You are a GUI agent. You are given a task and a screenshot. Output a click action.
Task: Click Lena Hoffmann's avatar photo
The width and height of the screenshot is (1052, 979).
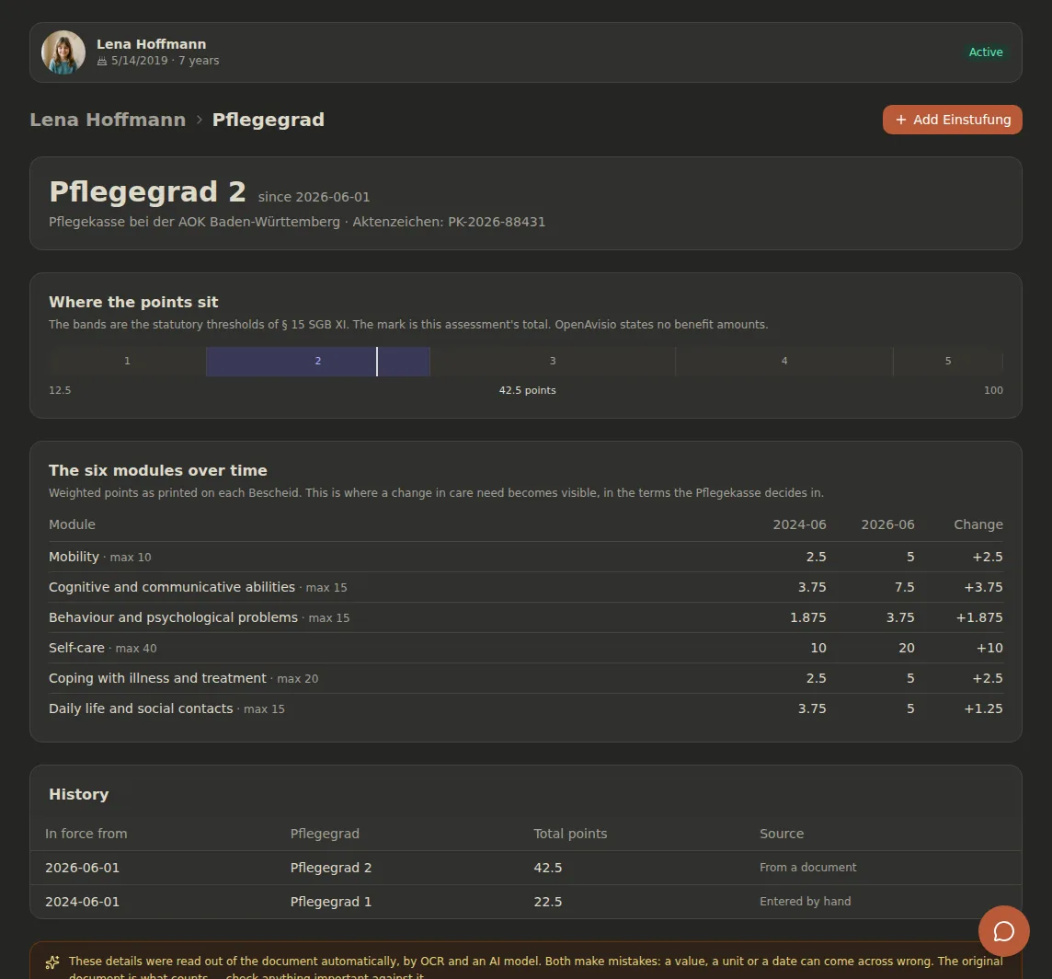click(63, 52)
